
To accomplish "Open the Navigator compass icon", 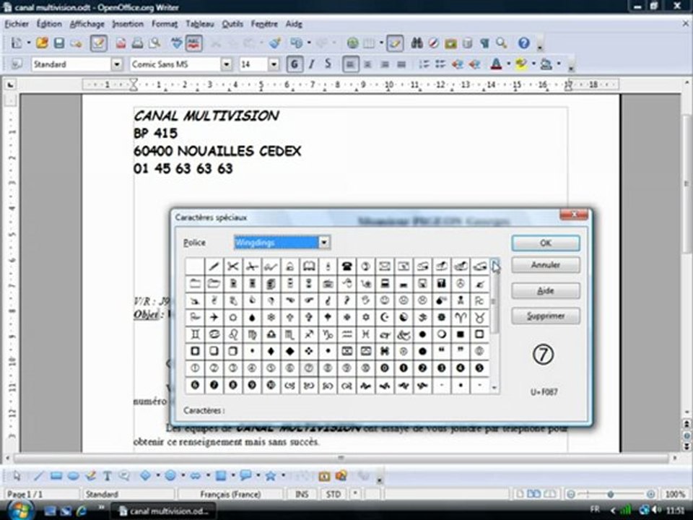I will 434,43.
